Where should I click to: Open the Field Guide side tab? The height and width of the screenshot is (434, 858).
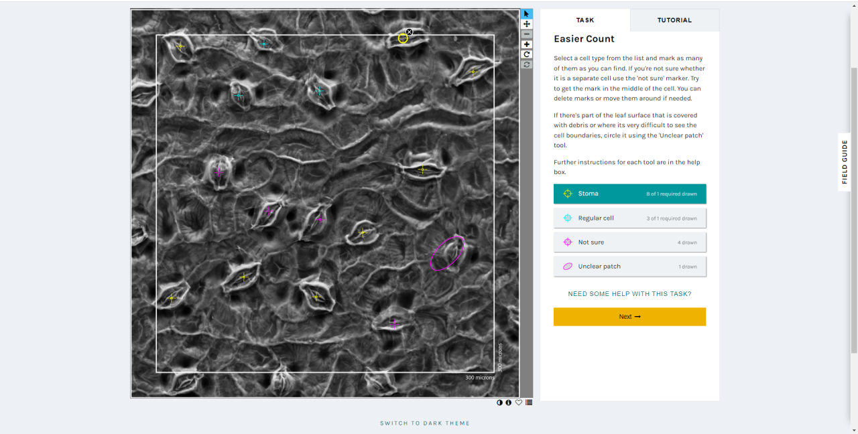click(x=845, y=162)
